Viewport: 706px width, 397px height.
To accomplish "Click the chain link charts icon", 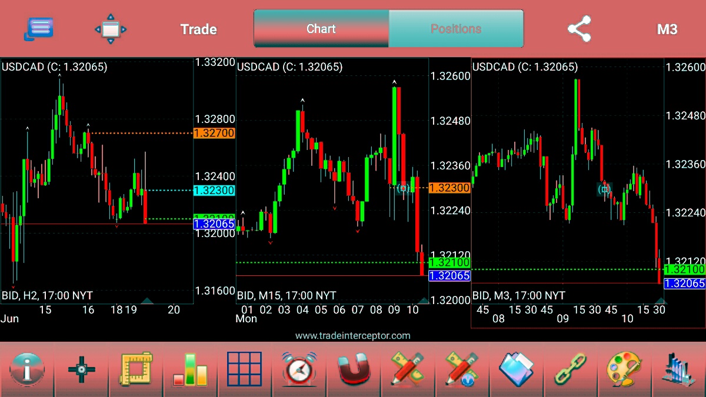I will 570,370.
